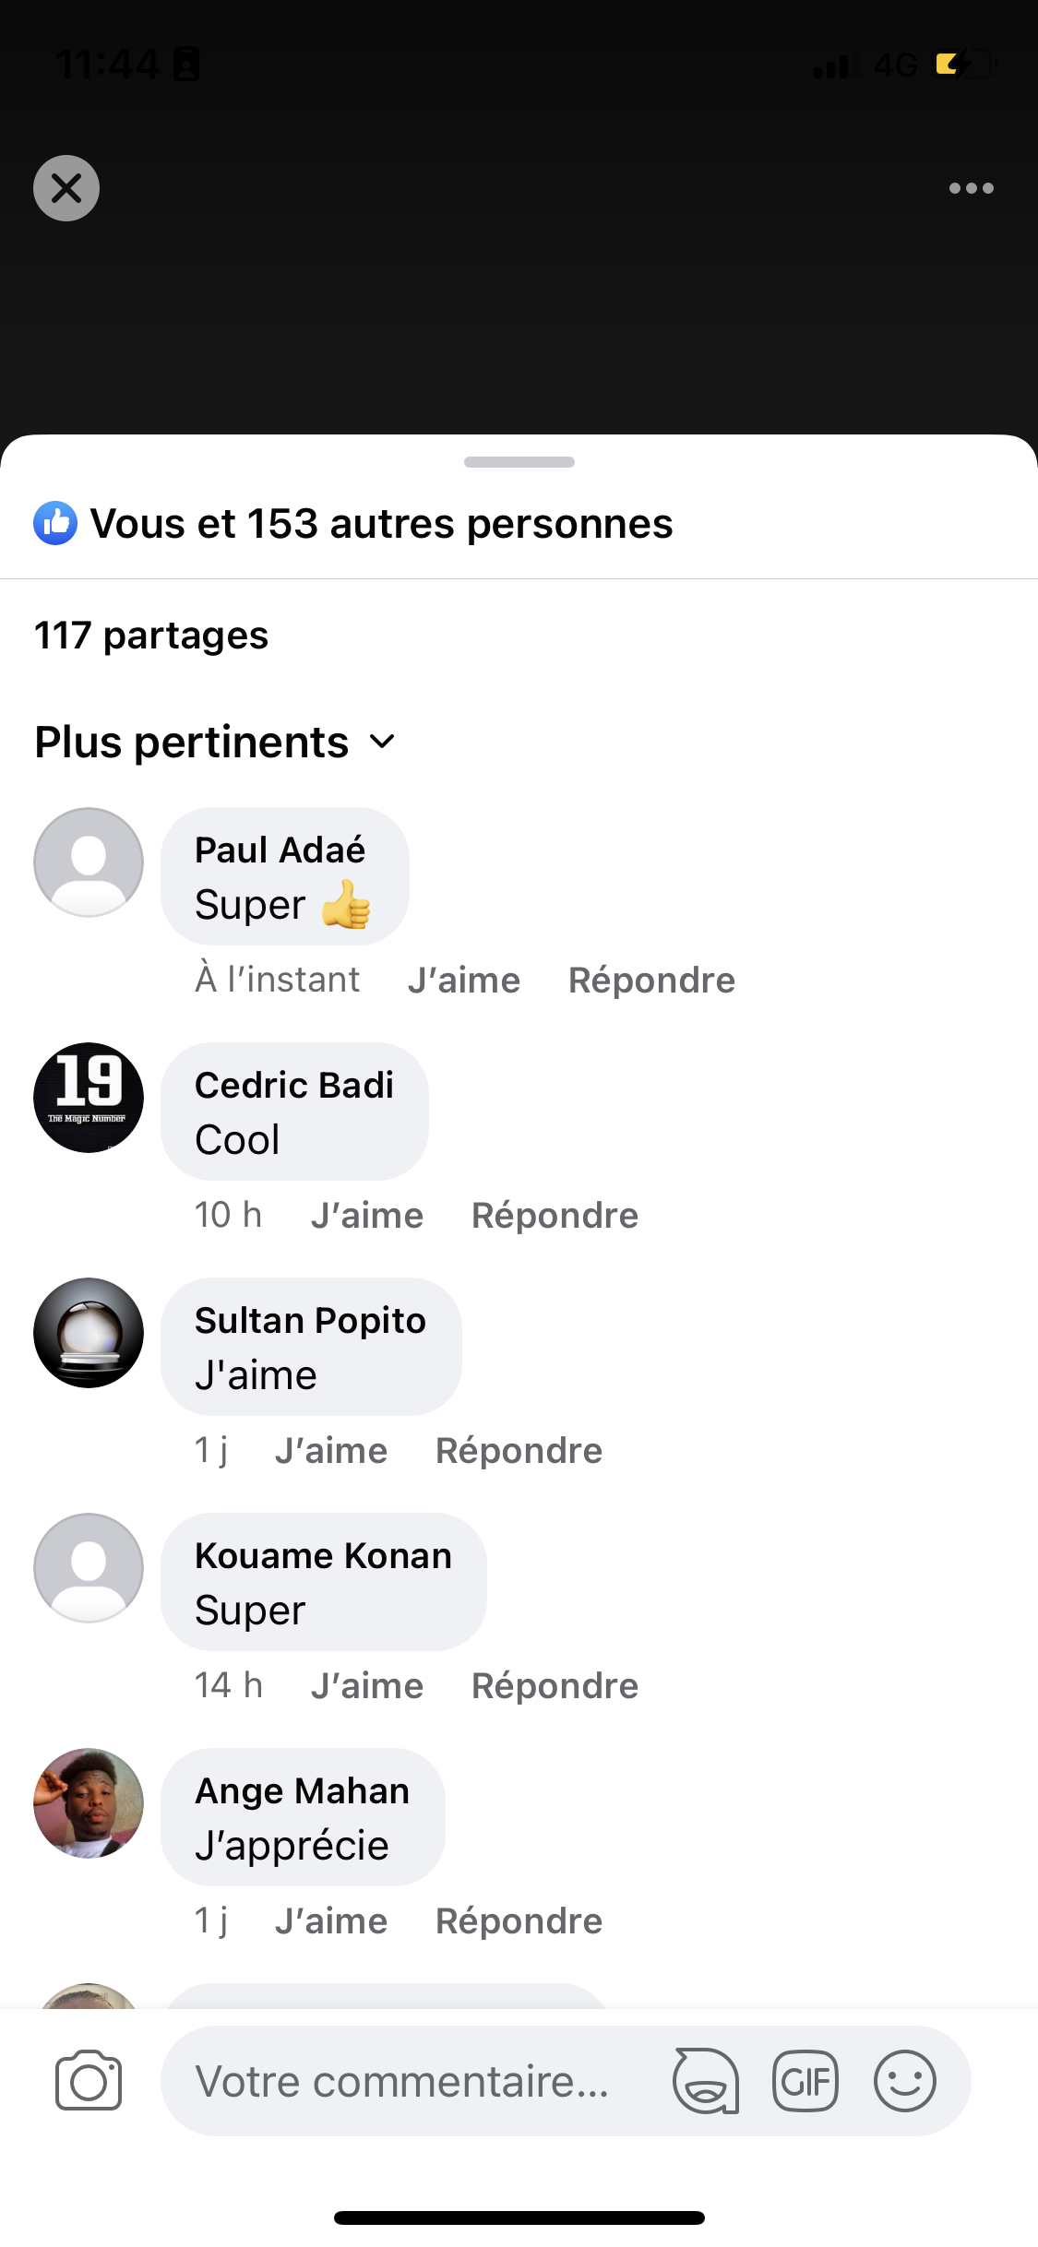Tap the blue like reaction icon
Viewport: 1038px width, 2247px height.
pos(55,524)
